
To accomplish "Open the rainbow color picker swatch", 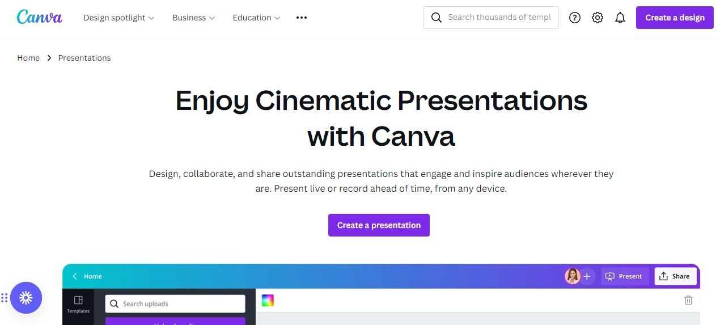I will coord(268,301).
